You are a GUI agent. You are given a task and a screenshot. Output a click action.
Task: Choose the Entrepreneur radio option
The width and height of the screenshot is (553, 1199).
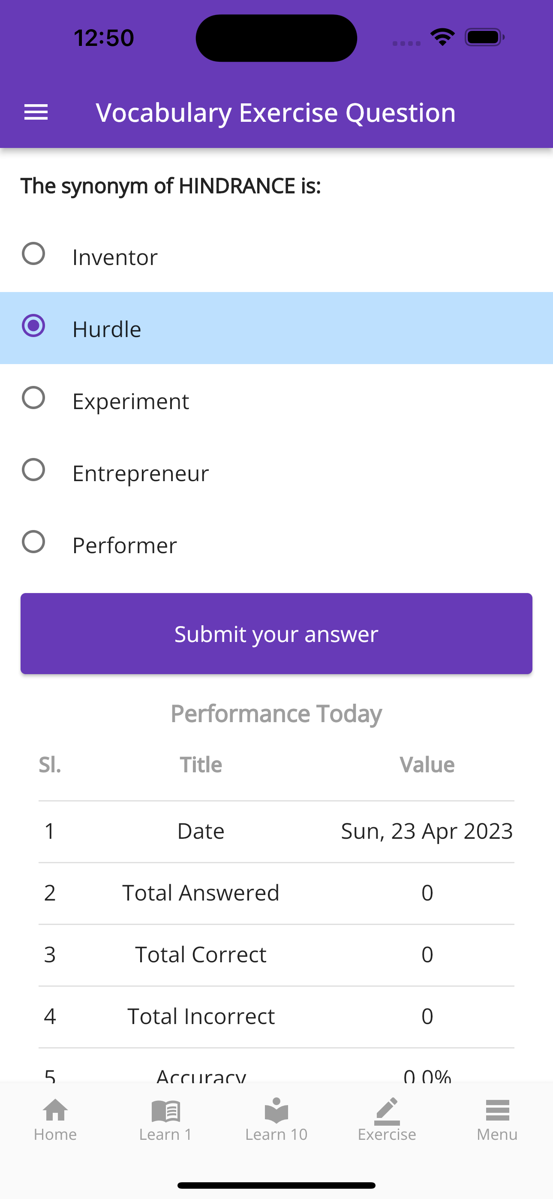(33, 470)
